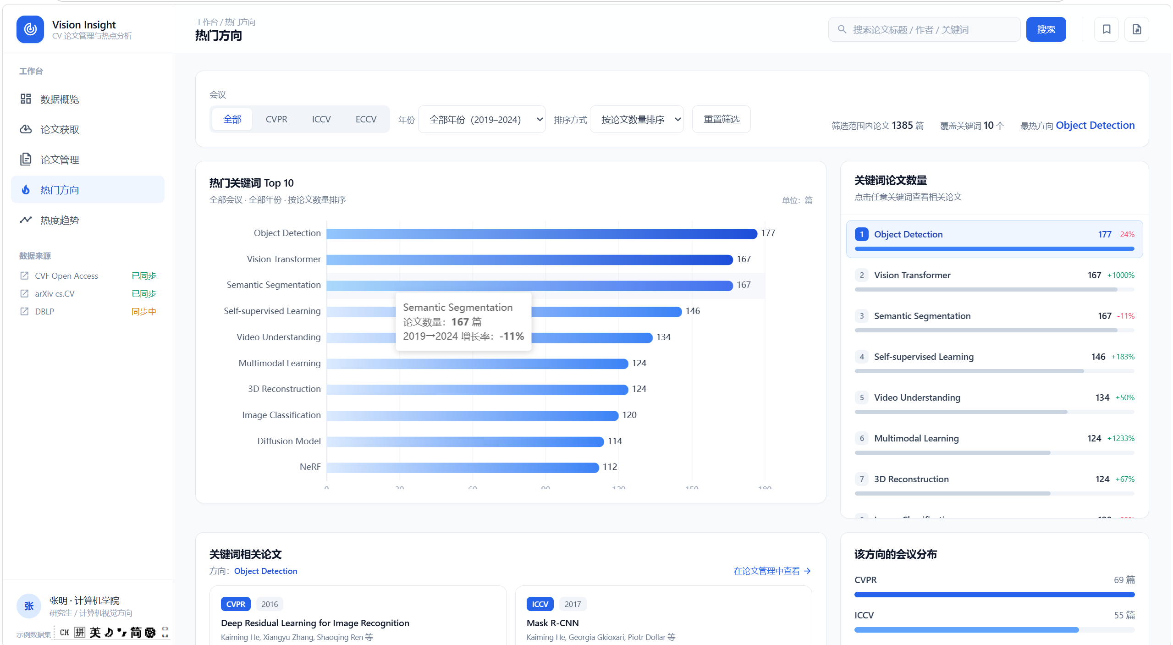This screenshot has height=645, width=1173.
Task: Click the Object Detection 最热方向 link
Action: [1095, 125]
